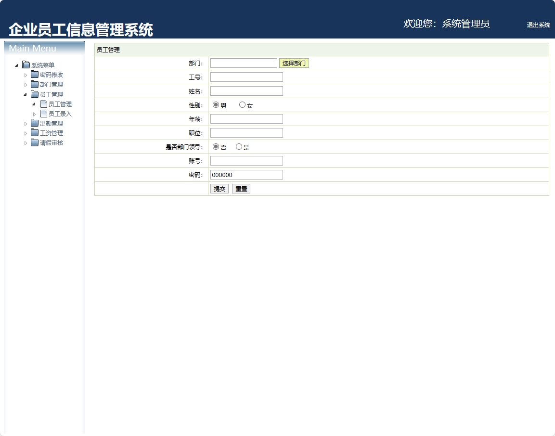Click the 系统菜单 folder icon
Image resolution: width=555 pixels, height=436 pixels.
click(x=25, y=65)
